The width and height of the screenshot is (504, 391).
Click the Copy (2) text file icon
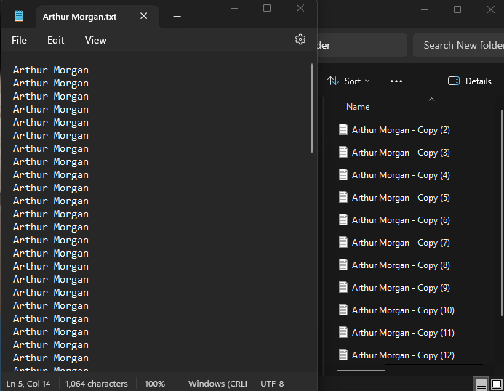[343, 129]
